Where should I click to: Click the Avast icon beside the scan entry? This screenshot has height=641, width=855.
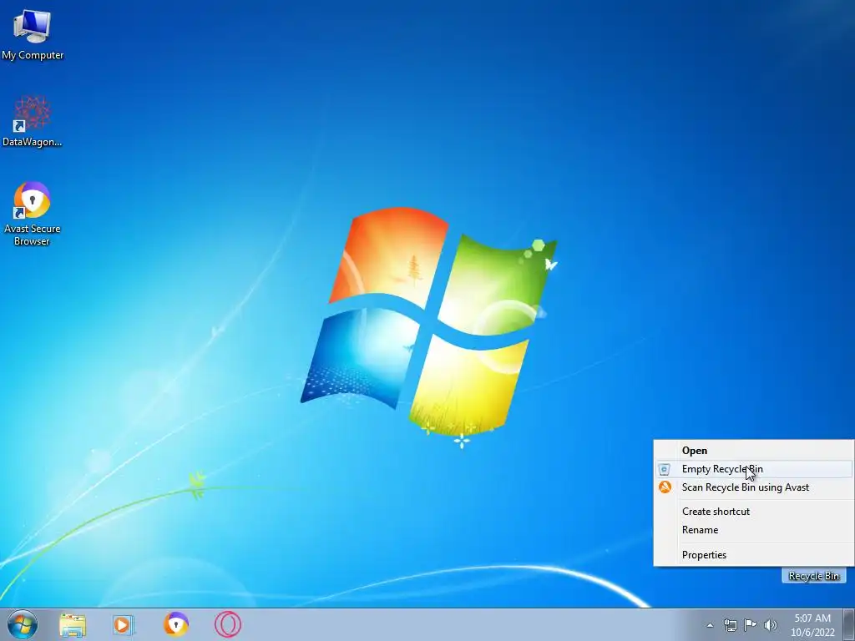point(665,487)
